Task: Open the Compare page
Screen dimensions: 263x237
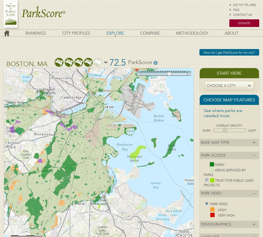Action: click(x=150, y=33)
